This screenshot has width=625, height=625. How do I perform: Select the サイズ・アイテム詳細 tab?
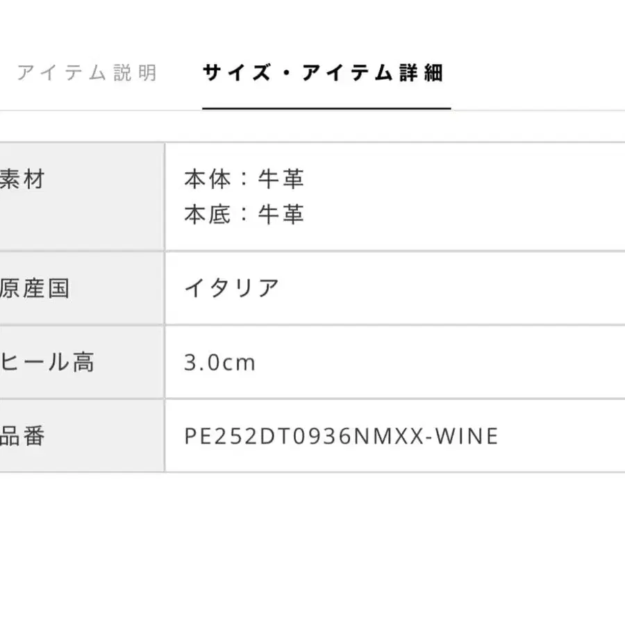(323, 73)
